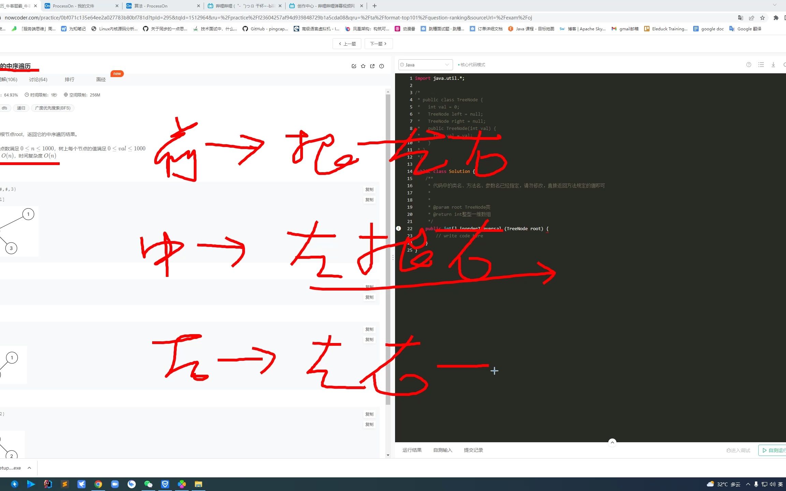The width and height of the screenshot is (786, 491).
Task: Click the share external-link icon
Action: [372, 66]
